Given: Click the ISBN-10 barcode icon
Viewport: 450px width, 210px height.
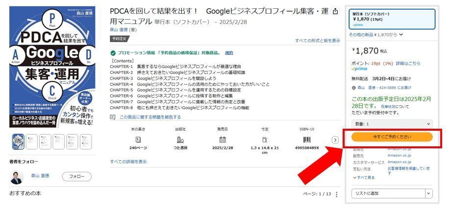Looking at the screenshot, I should 307,140.
